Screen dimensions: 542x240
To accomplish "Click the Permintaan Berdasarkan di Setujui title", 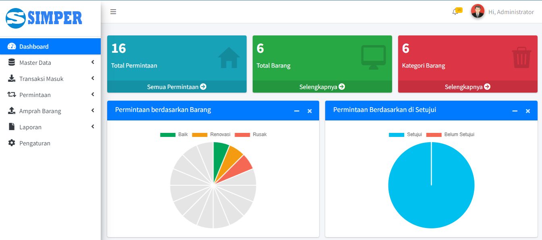I will point(384,110).
